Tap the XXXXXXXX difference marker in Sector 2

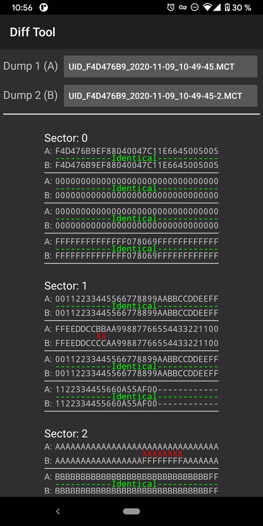point(163,454)
